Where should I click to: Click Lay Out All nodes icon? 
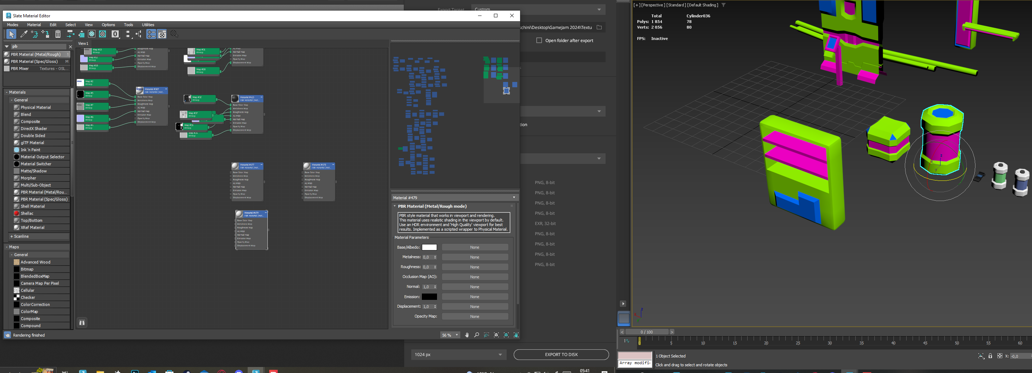click(x=128, y=34)
